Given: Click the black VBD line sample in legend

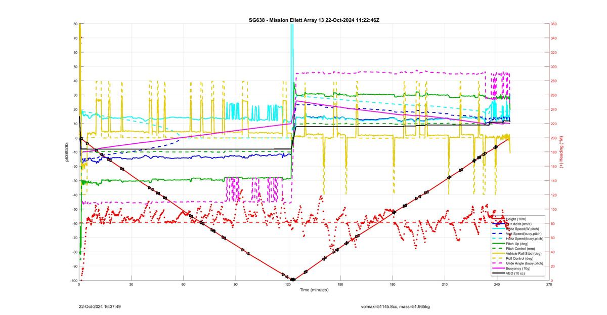Looking at the screenshot, I should coord(498,273).
